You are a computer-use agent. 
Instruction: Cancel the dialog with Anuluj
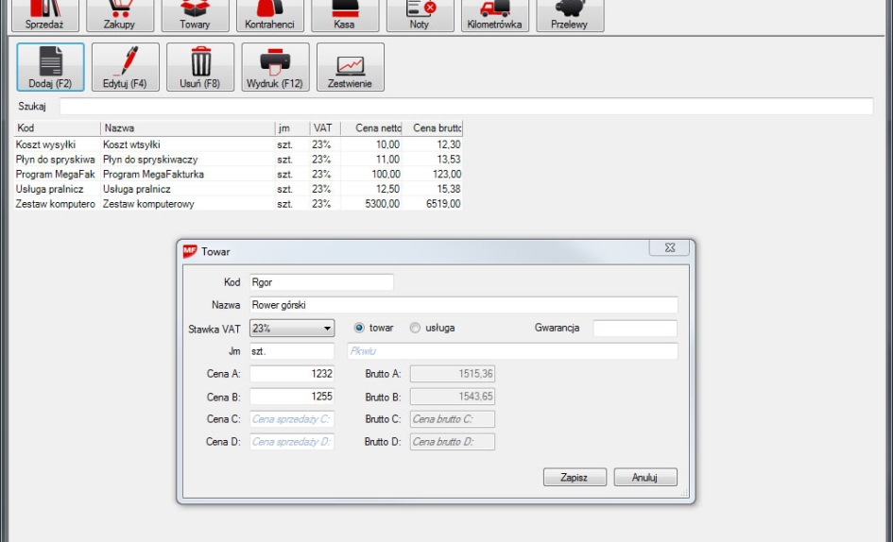[x=644, y=478]
